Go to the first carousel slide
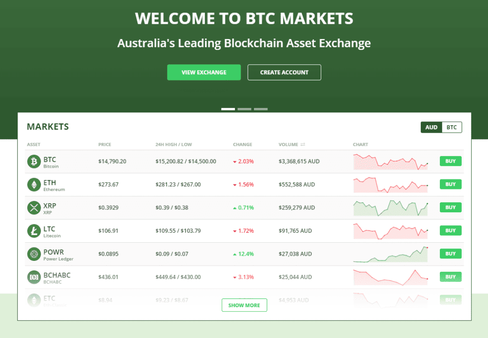The image size is (488, 338). 228,109
